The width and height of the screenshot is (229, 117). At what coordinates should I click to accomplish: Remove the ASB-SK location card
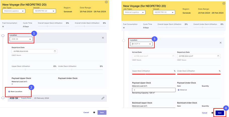(103, 38)
